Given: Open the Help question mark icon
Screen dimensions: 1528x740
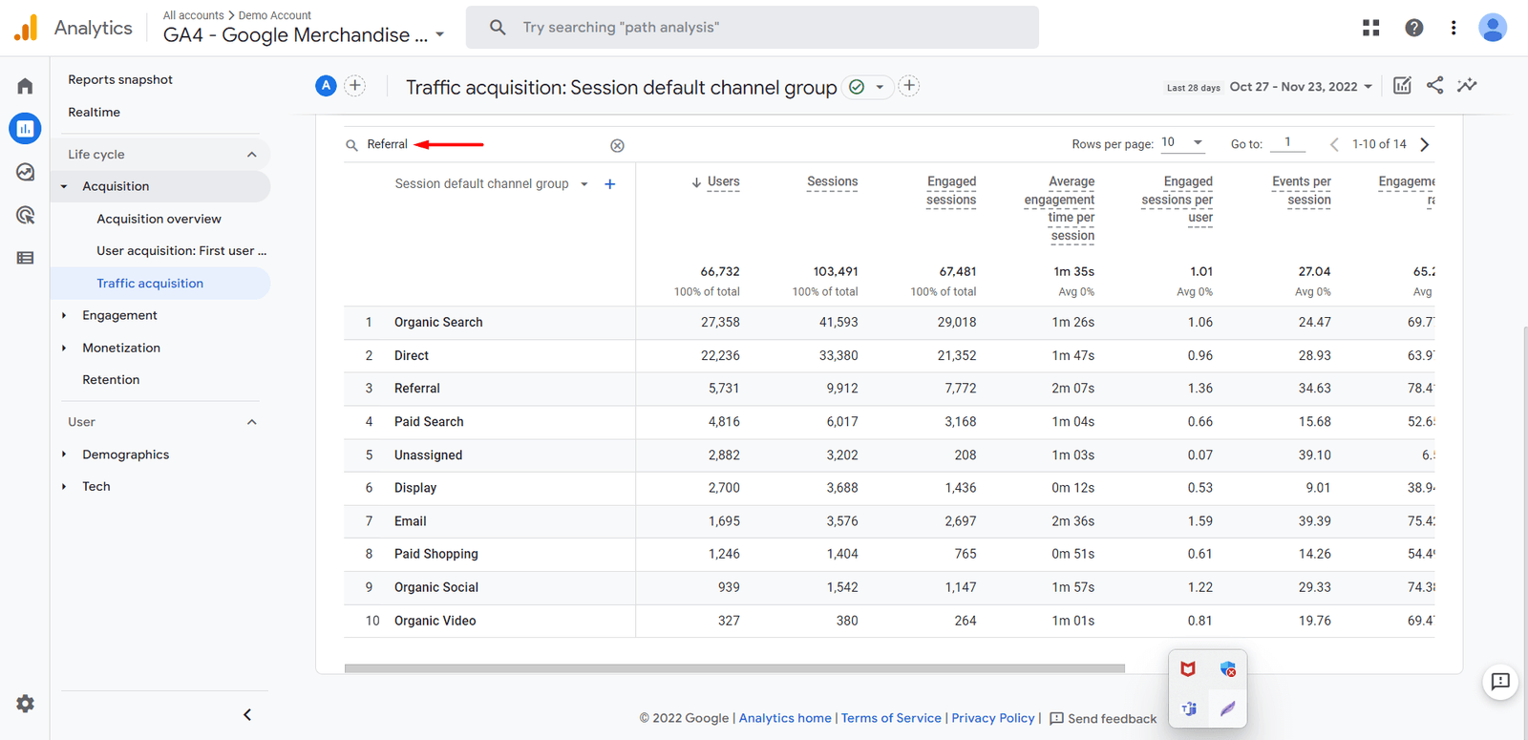Looking at the screenshot, I should 1413,28.
